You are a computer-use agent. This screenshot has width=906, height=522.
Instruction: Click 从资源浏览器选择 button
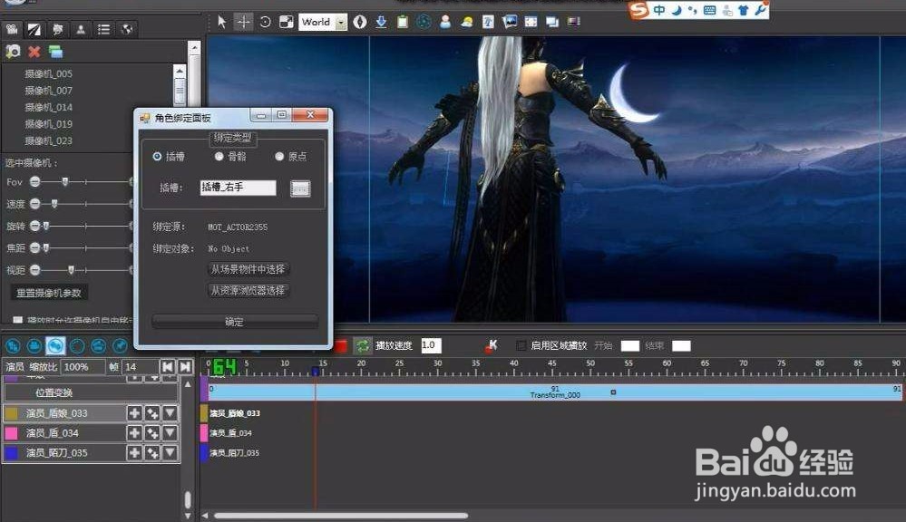click(x=248, y=290)
